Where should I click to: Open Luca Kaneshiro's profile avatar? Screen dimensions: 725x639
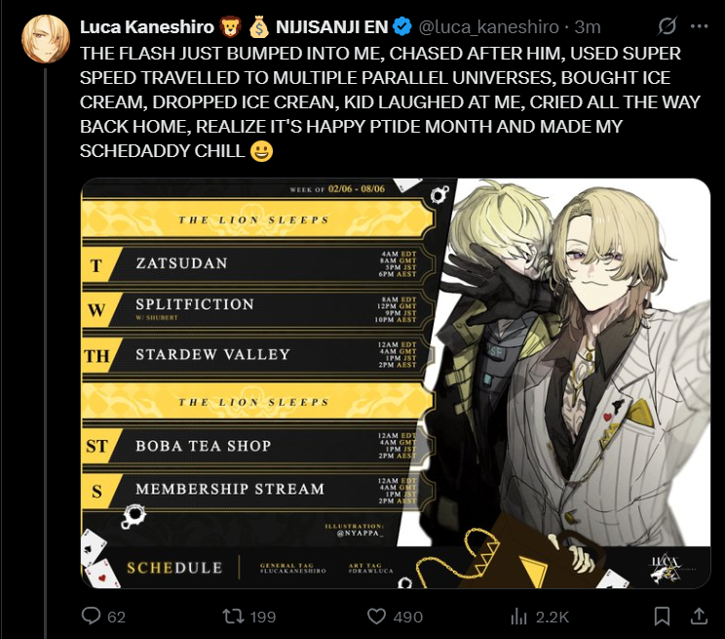(x=45, y=39)
